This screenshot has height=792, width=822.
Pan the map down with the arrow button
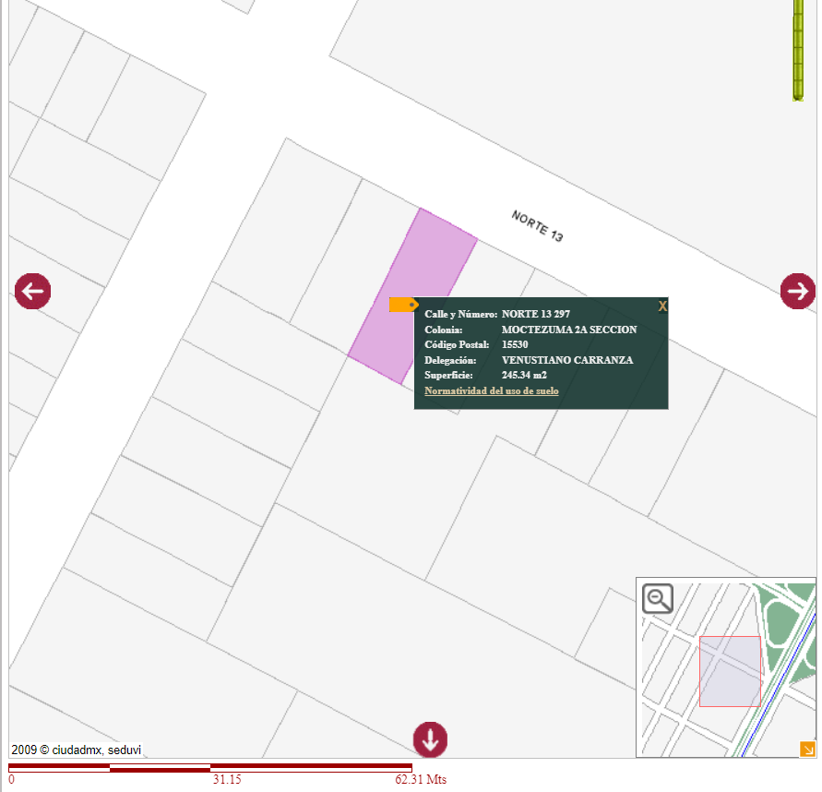point(431,739)
